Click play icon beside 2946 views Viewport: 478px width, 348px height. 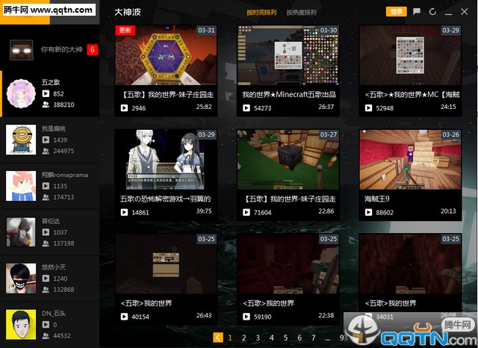click(x=124, y=108)
